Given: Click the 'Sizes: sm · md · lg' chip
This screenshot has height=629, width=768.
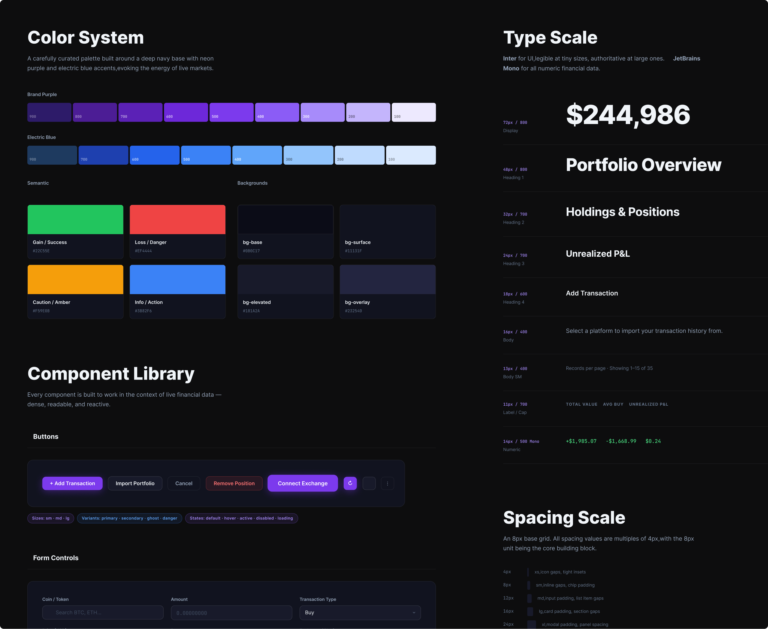Looking at the screenshot, I should (x=51, y=518).
